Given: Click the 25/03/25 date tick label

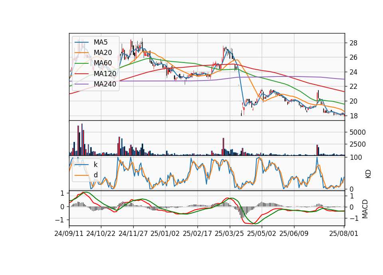Looking at the screenshot, I should [229, 234].
